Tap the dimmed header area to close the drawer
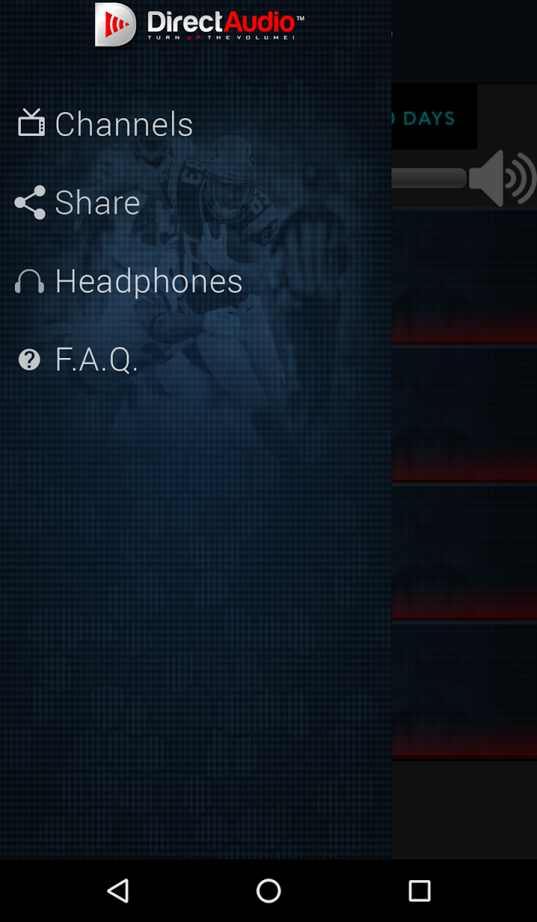The height and width of the screenshot is (922, 537). click(464, 41)
